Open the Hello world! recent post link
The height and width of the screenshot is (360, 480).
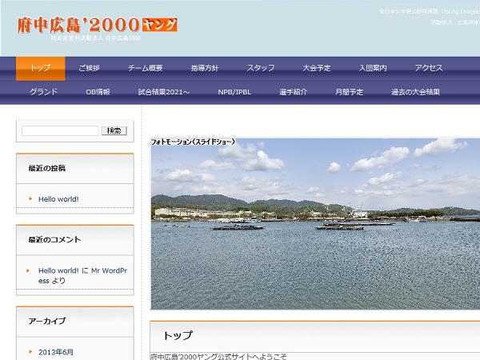click(x=58, y=199)
